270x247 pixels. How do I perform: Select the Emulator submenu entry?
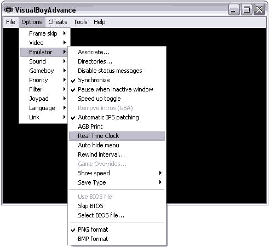(44, 52)
